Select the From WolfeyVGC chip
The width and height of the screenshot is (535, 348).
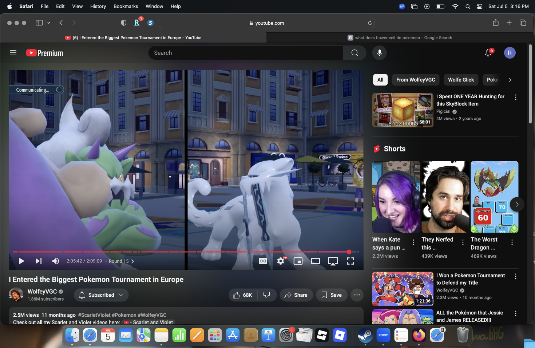416,80
